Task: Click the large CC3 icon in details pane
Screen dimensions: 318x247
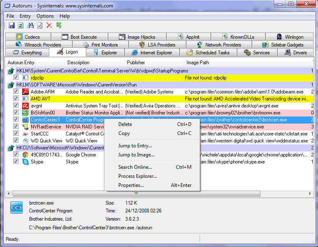Action: click(x=16, y=207)
